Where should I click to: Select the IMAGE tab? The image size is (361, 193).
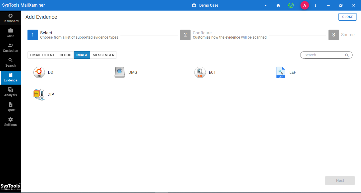tap(82, 55)
